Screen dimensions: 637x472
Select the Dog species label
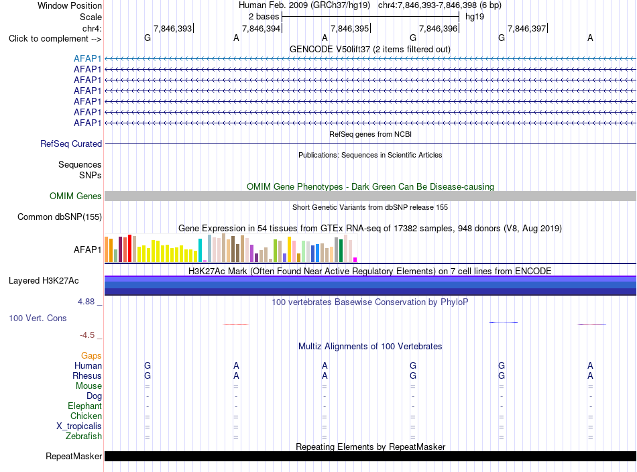point(95,396)
